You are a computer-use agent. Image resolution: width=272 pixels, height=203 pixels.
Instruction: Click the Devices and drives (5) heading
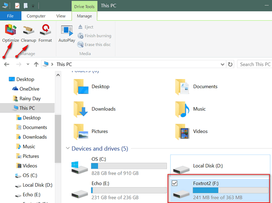click(100, 149)
